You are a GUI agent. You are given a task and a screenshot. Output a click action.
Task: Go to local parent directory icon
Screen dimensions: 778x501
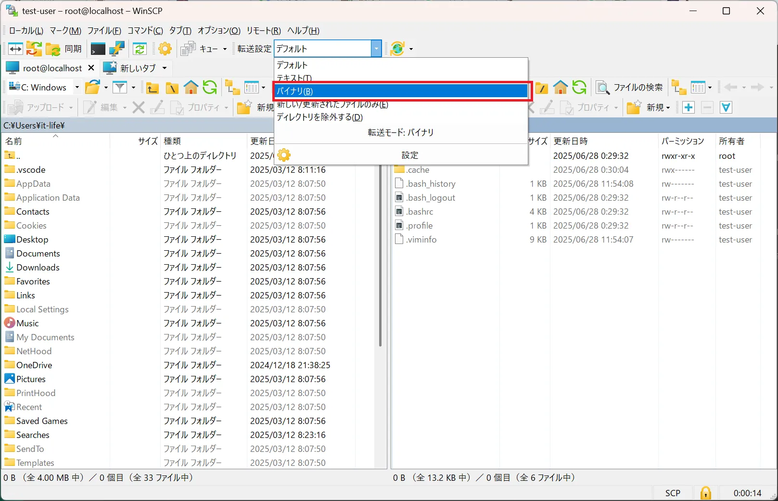tap(153, 88)
